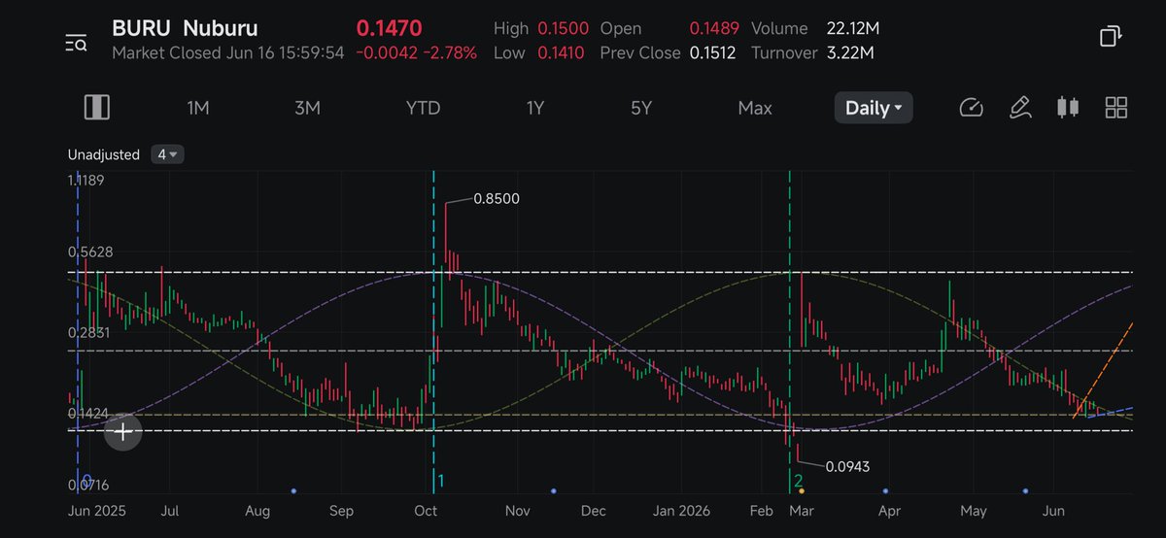Tap the 0.8500 high price label
The image size is (1166, 538).
497,199
